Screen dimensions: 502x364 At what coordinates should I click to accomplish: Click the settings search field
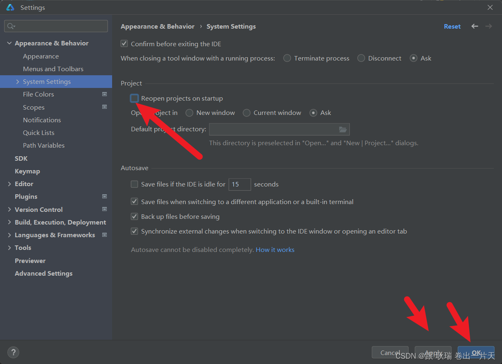click(56, 26)
